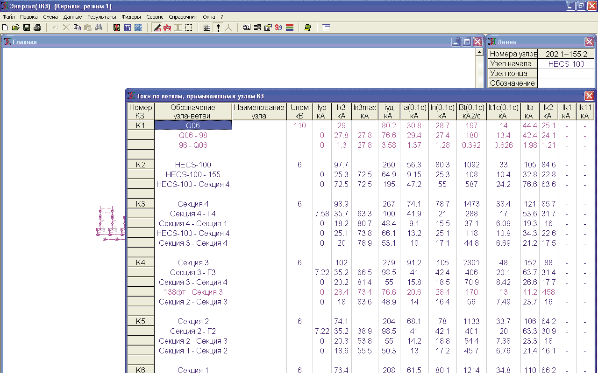This screenshot has width=598, height=373.
Task: Click row header K3
Action: pyautogui.click(x=141, y=204)
